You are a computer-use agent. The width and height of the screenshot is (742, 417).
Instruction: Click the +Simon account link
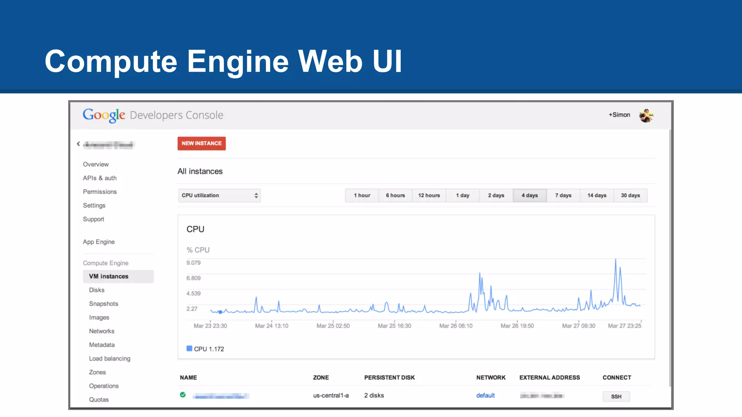pyautogui.click(x=619, y=115)
